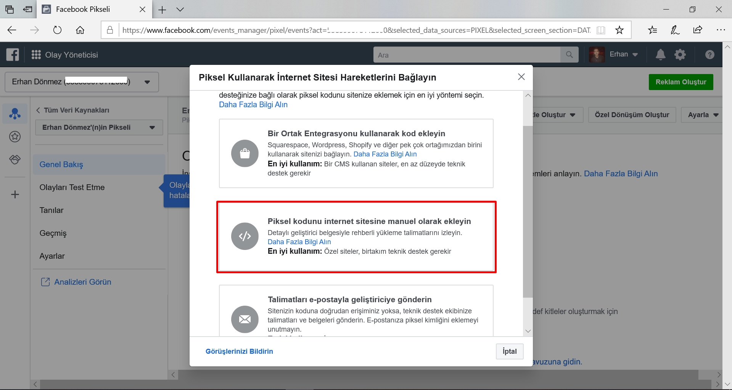The height and width of the screenshot is (390, 732).
Task: Select Olayları Test Etme
Action: pos(72,187)
